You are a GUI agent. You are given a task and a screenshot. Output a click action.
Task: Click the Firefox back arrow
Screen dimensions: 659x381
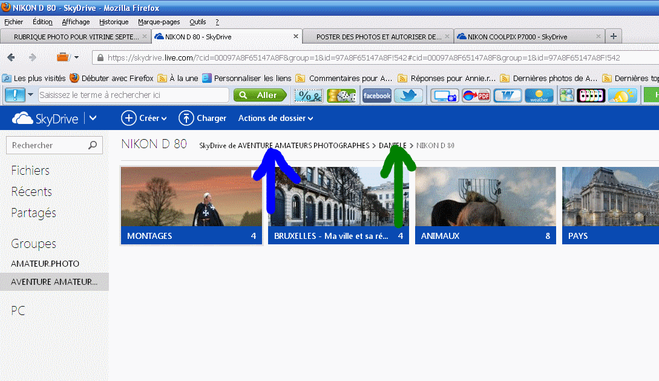[11, 57]
